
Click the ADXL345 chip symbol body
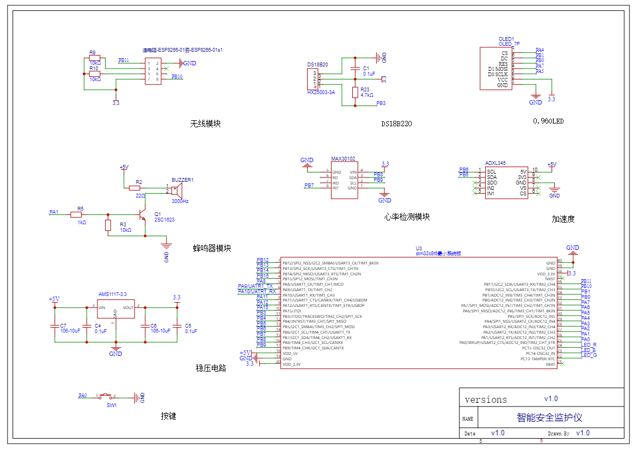506,182
